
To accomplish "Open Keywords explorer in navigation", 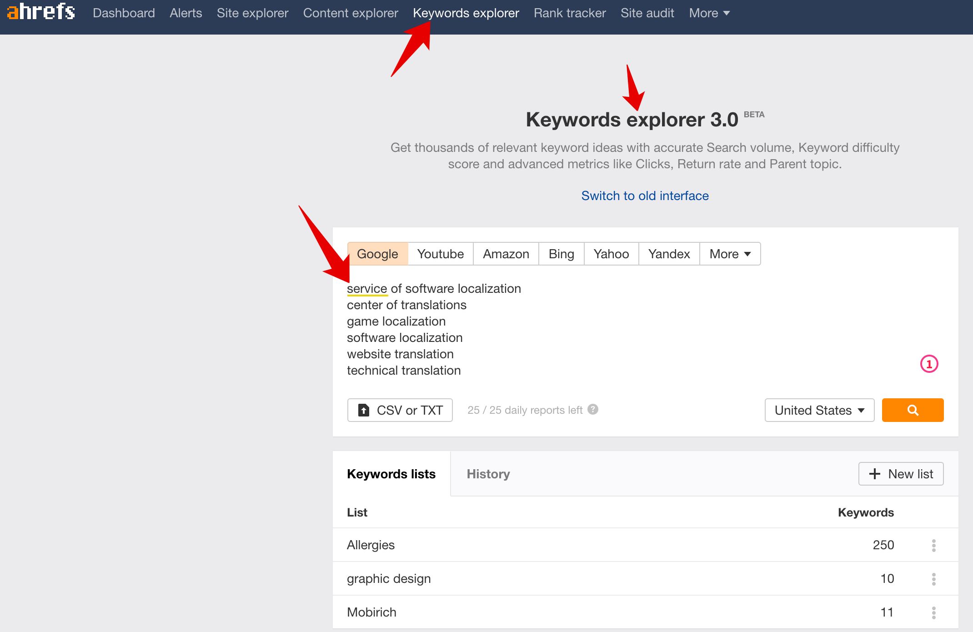I will 466,13.
